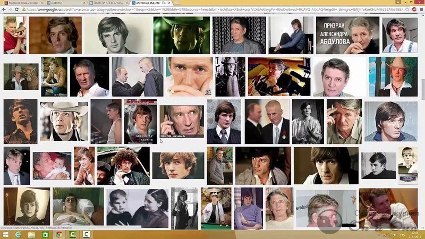Click the browser forward arrow
Viewport: 425px width, 239px height.
pyautogui.click(x=10, y=9)
